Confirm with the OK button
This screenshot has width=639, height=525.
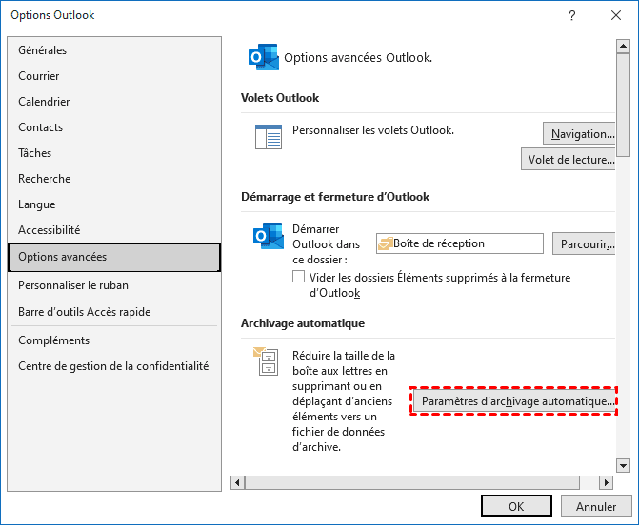tap(516, 506)
